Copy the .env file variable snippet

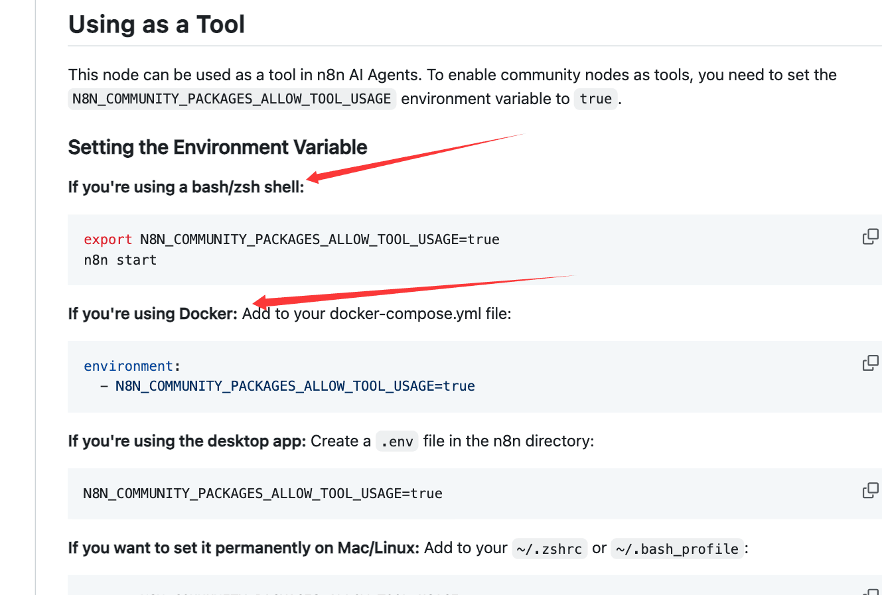[870, 490]
